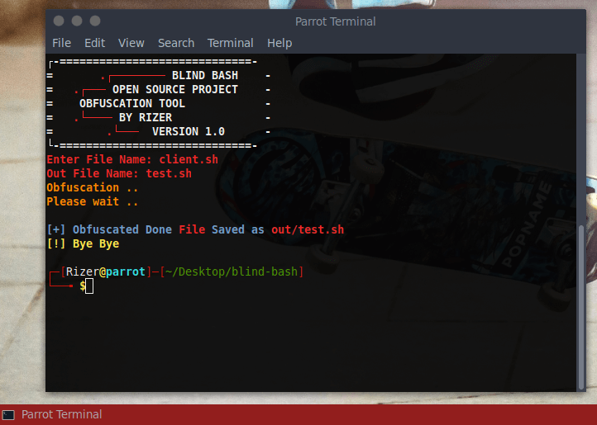Click the leftmost round window control button
The height and width of the screenshot is (425, 597).
tap(59, 21)
